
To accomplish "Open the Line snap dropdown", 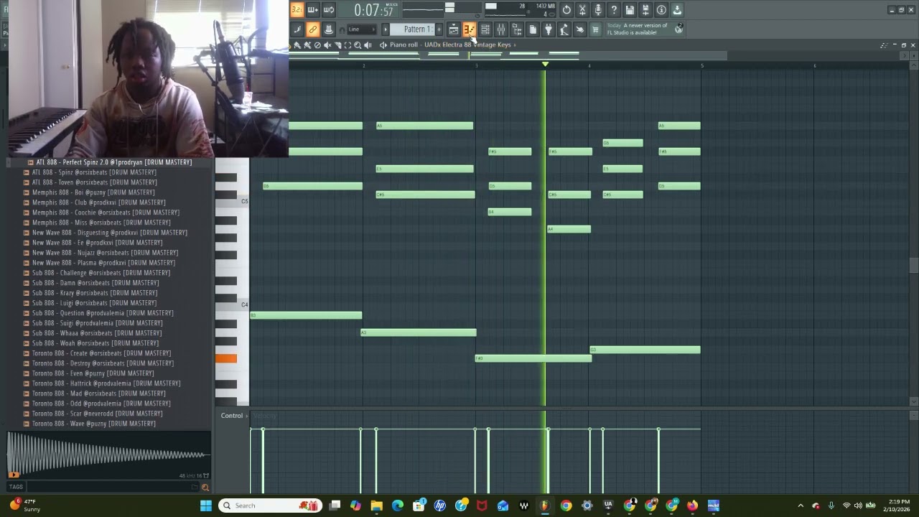I will 361,29.
